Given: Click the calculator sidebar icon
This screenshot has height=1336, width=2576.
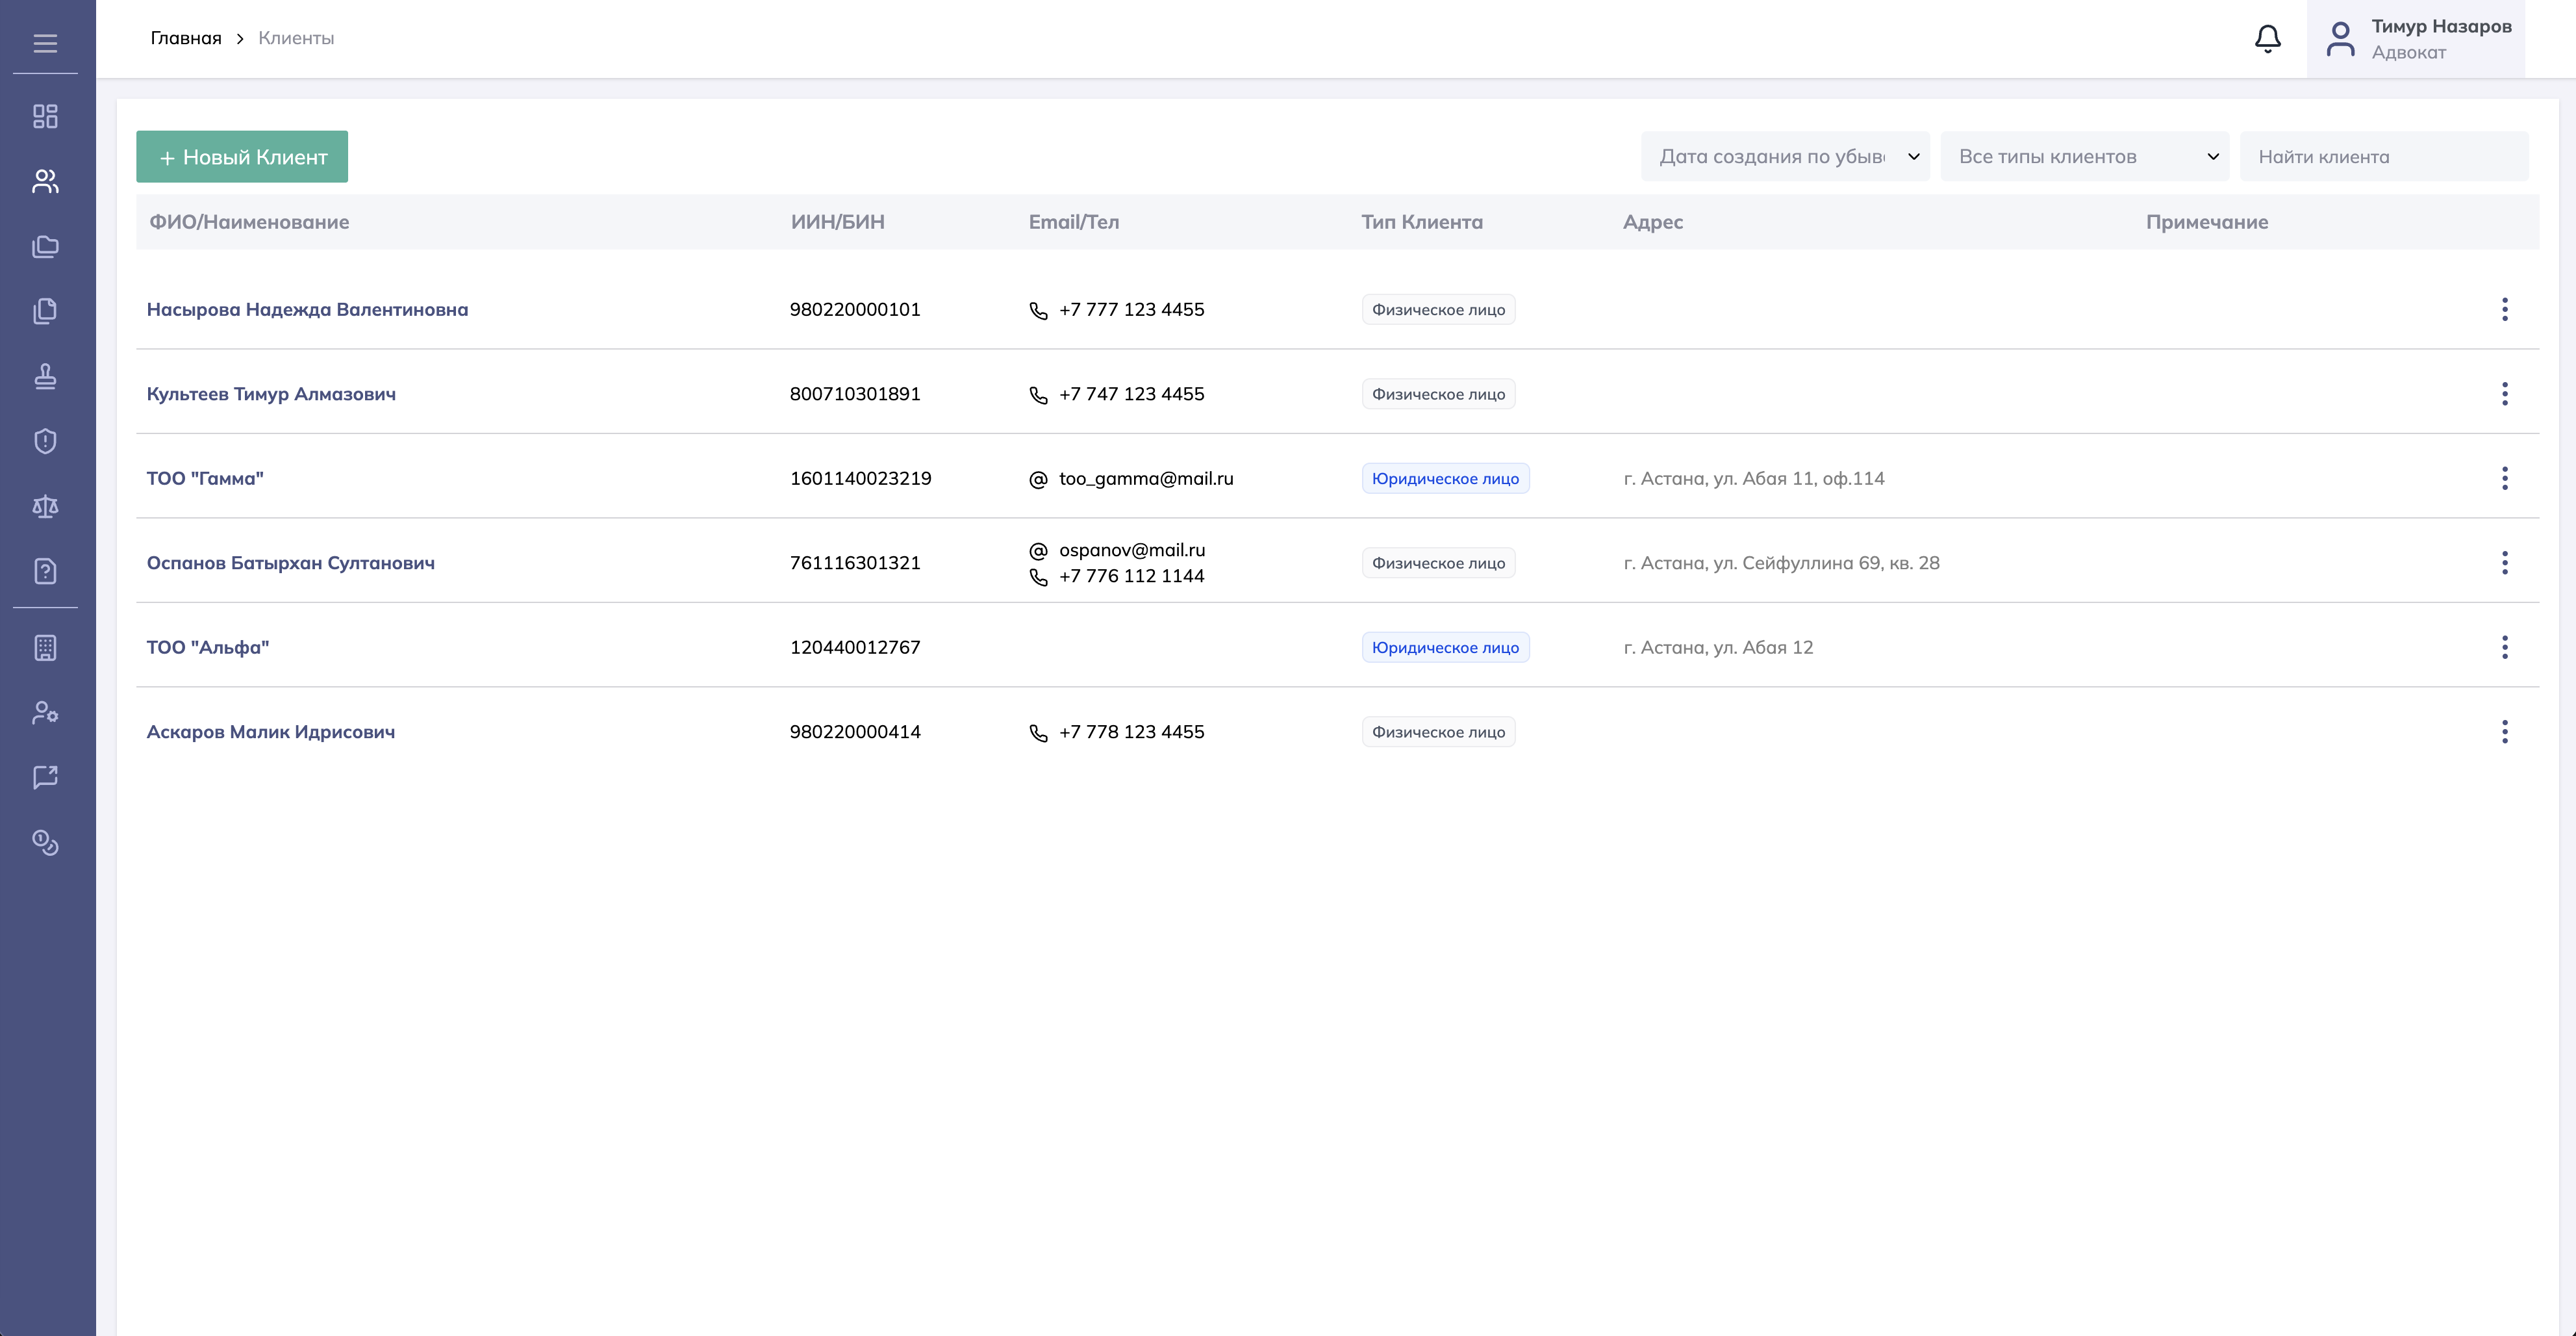Looking at the screenshot, I should coord(45,647).
